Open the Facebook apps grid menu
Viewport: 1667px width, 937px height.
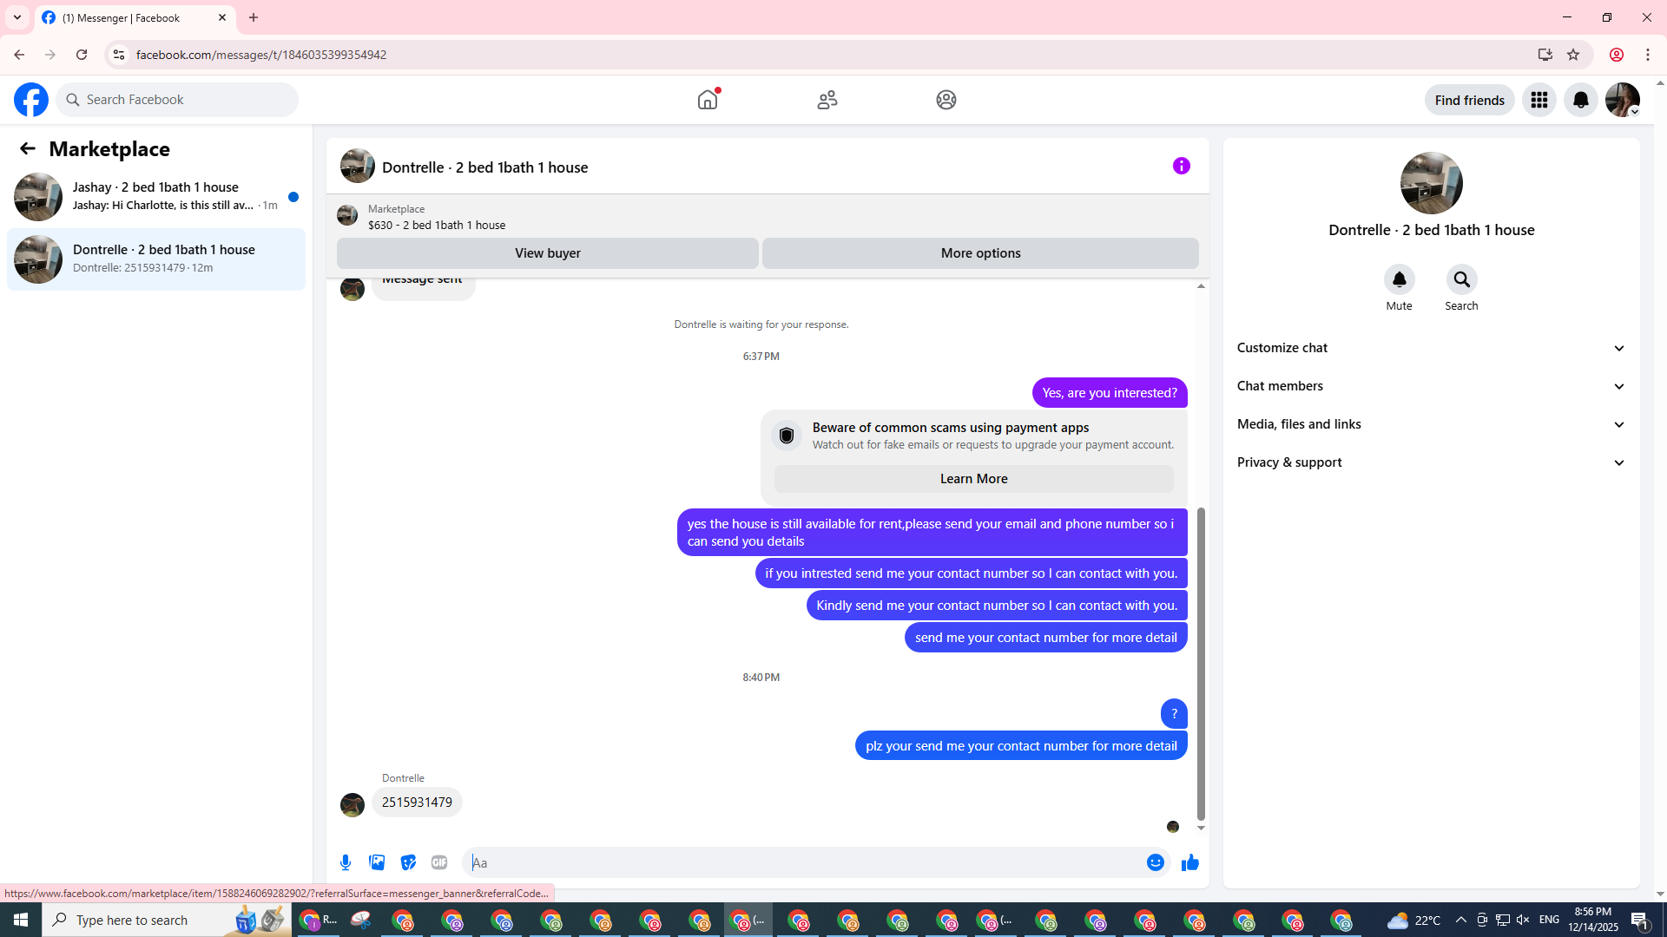1539,100
